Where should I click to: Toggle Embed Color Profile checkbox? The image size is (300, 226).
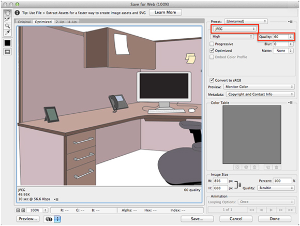[x=212, y=57]
